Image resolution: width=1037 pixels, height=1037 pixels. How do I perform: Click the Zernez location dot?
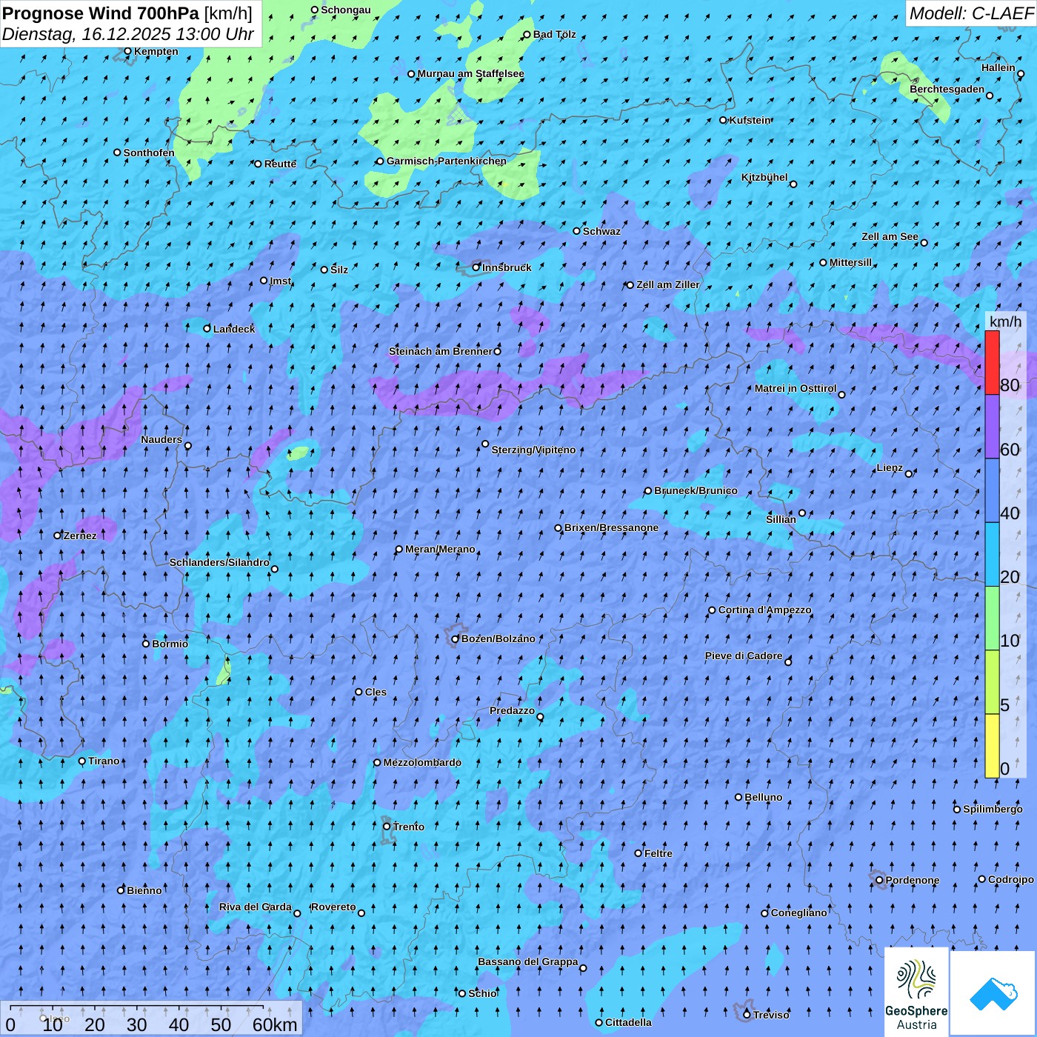point(58,536)
